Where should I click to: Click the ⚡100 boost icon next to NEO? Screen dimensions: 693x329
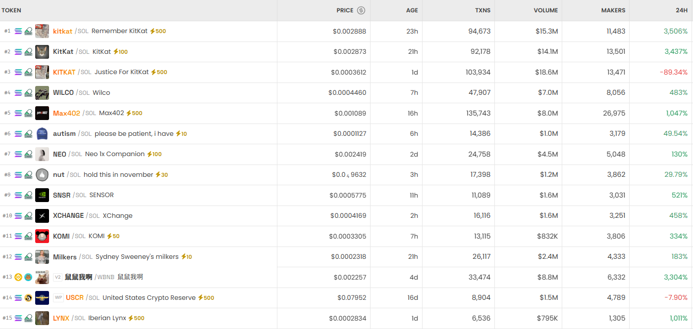pyautogui.click(x=155, y=154)
